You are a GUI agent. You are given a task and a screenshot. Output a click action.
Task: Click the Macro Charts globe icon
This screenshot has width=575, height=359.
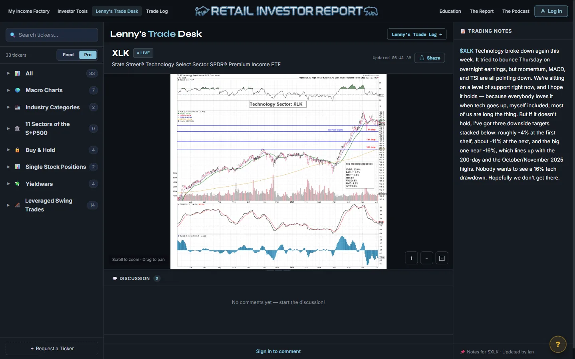(18, 90)
